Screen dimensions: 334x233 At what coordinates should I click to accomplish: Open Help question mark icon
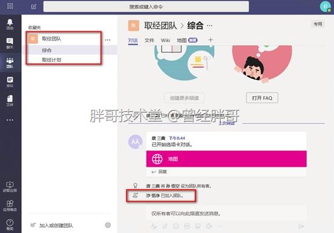pos(10,225)
